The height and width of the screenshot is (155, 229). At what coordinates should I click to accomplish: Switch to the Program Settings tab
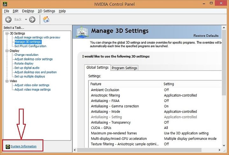point(124,68)
